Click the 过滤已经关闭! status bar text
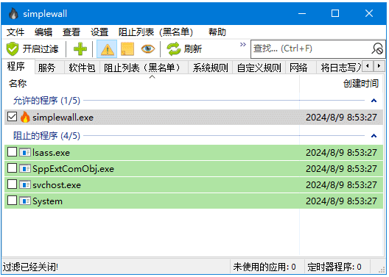 tap(30, 267)
